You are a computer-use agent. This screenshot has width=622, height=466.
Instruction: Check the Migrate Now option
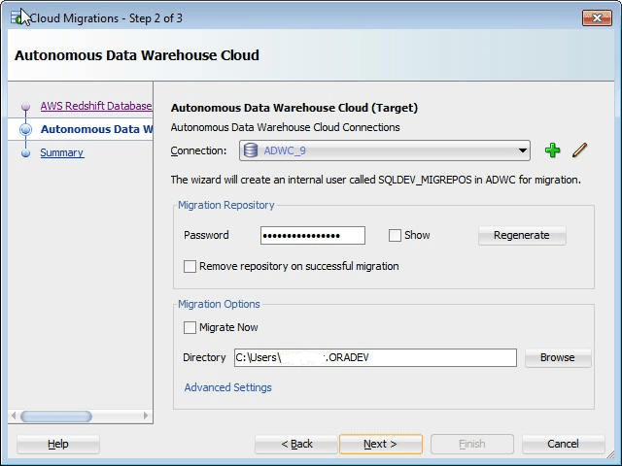tap(190, 328)
